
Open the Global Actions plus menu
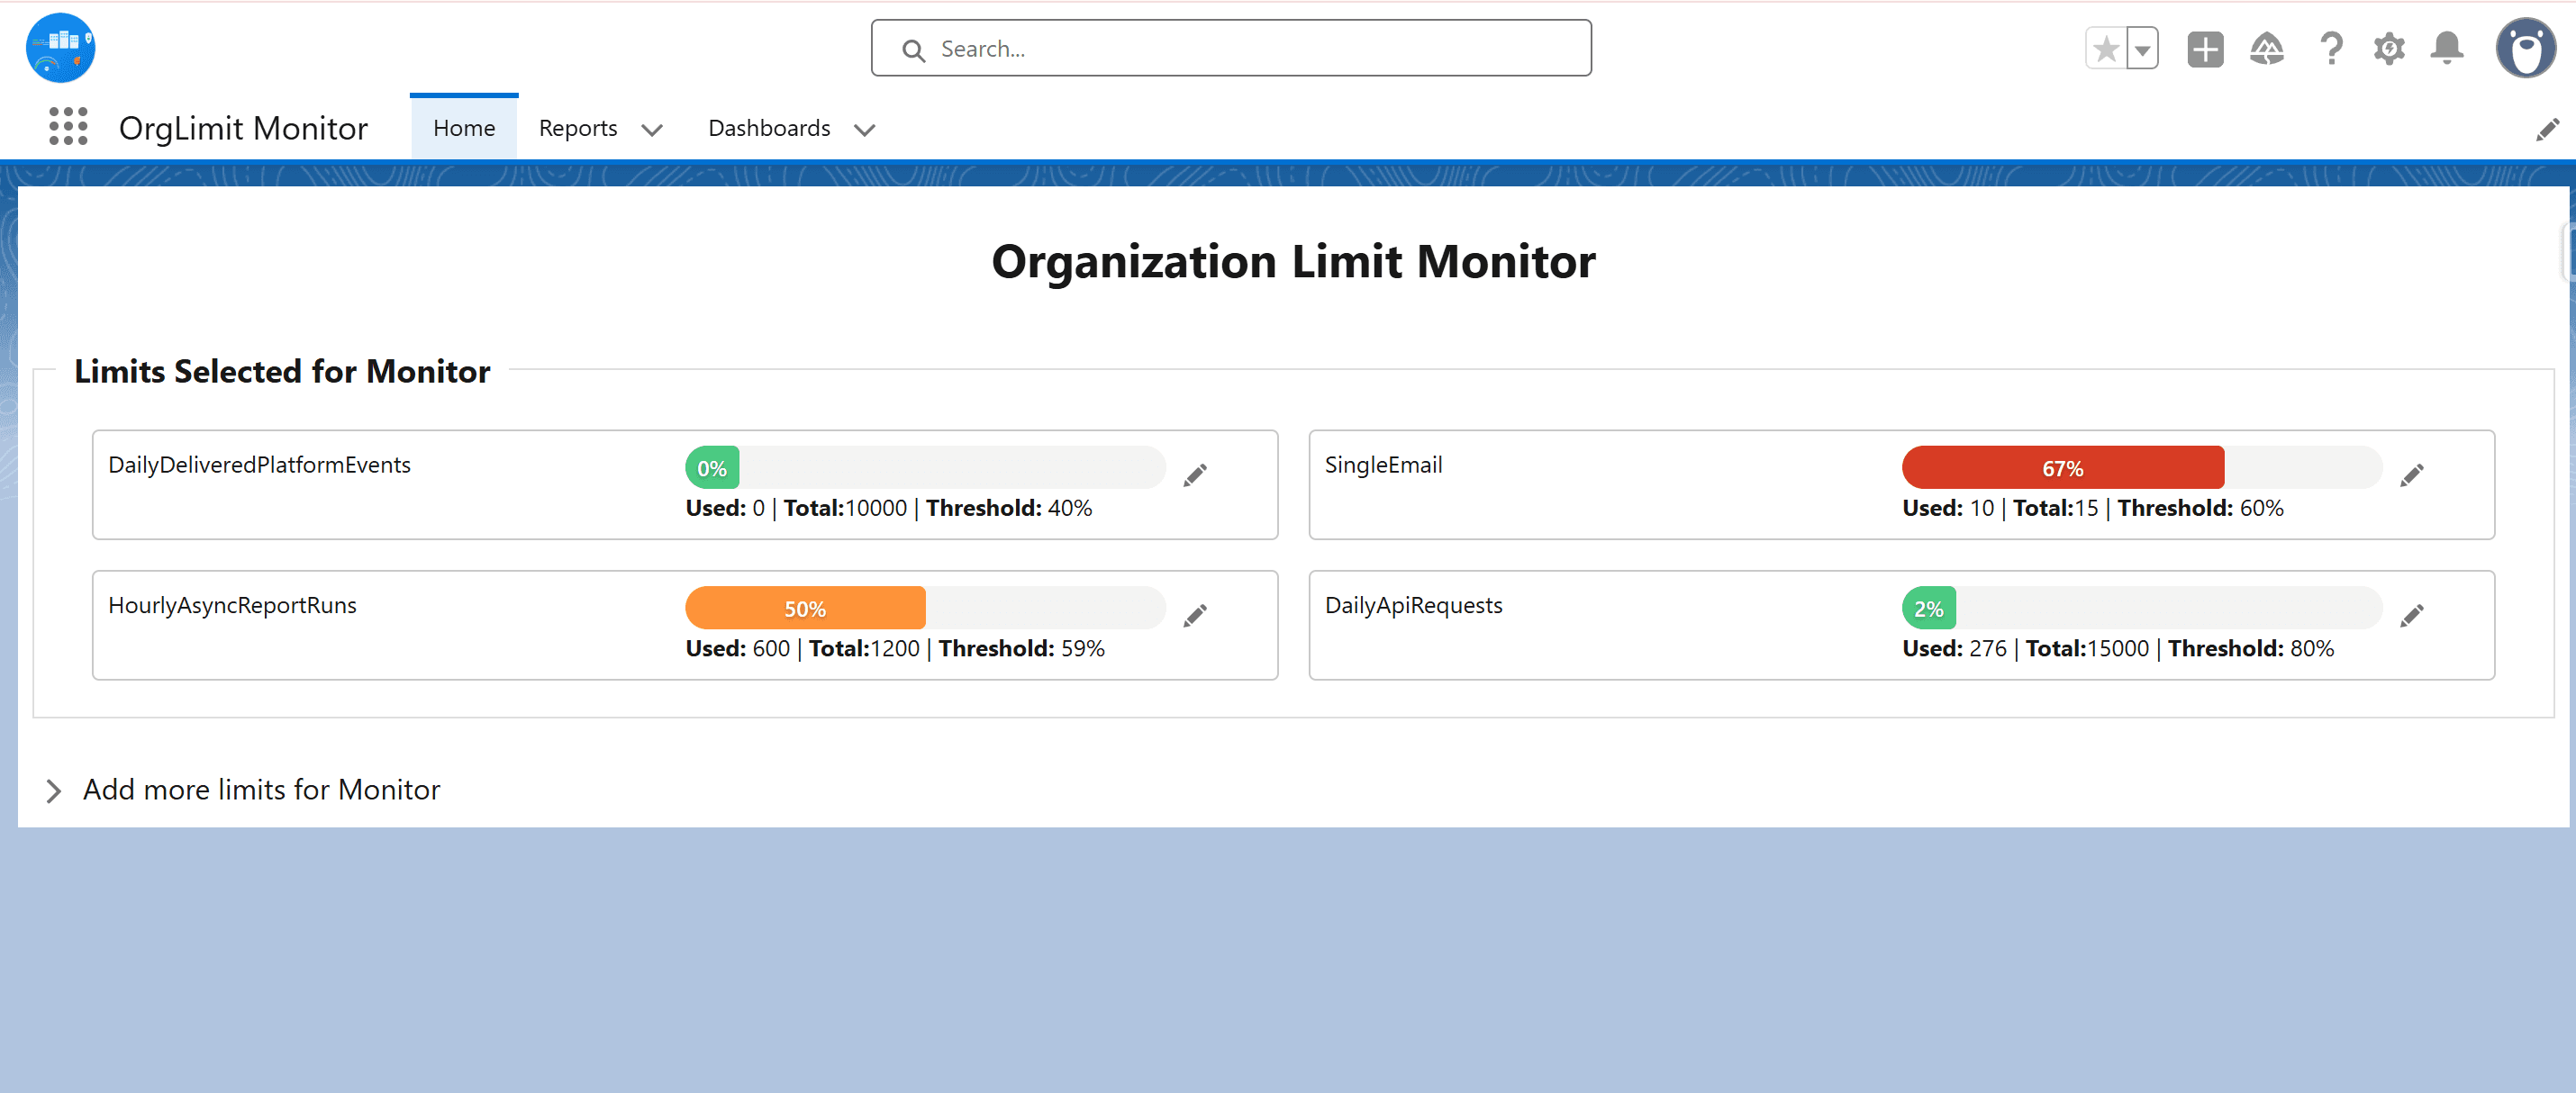pyautogui.click(x=2205, y=49)
